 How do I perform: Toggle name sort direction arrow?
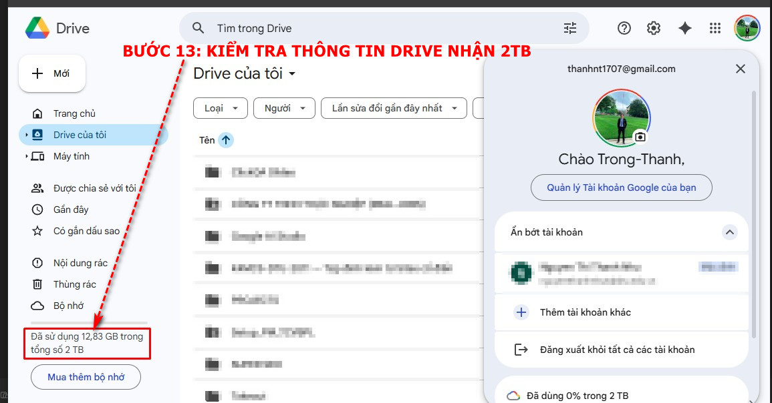click(225, 140)
